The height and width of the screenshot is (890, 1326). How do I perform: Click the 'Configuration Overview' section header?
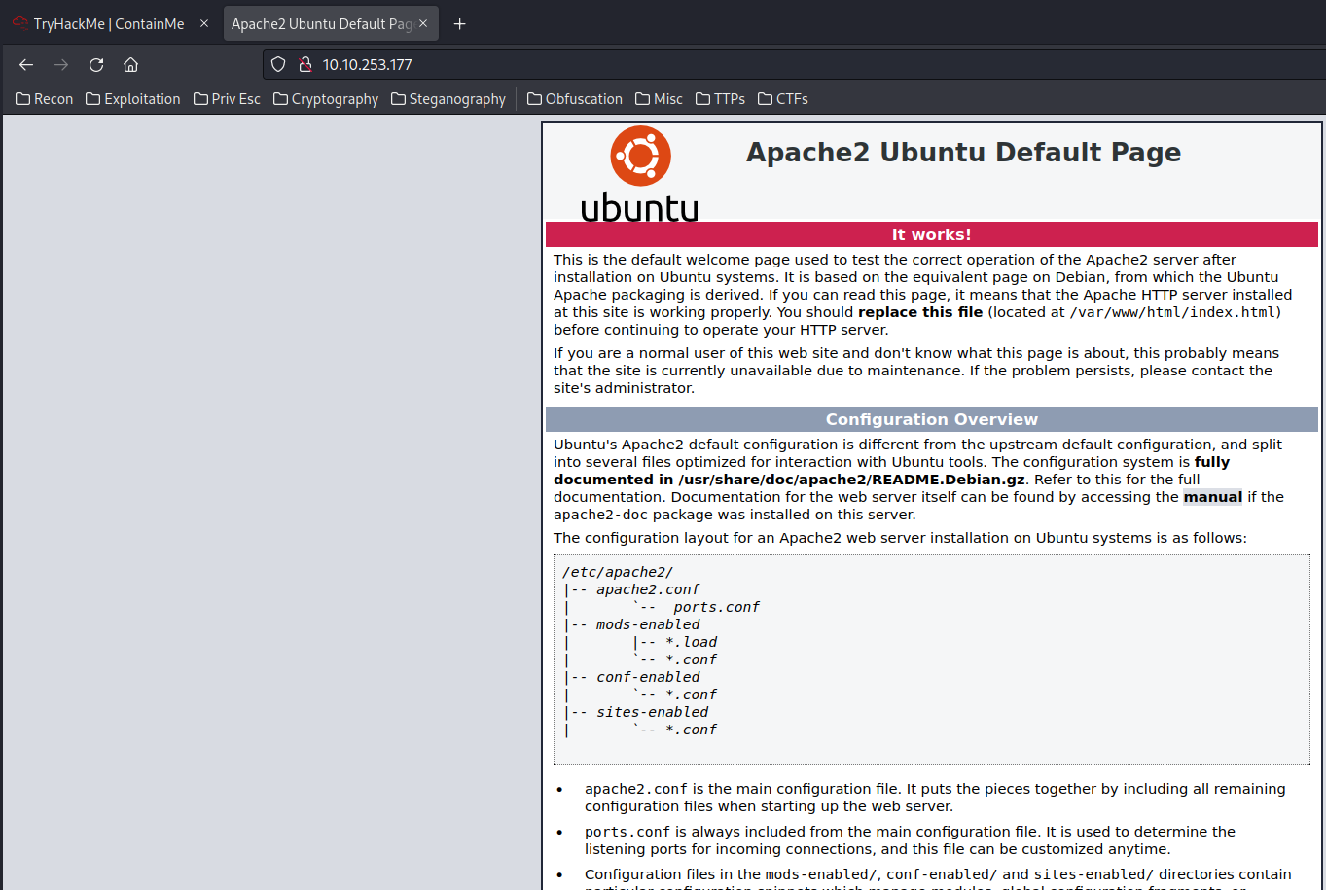pos(931,419)
